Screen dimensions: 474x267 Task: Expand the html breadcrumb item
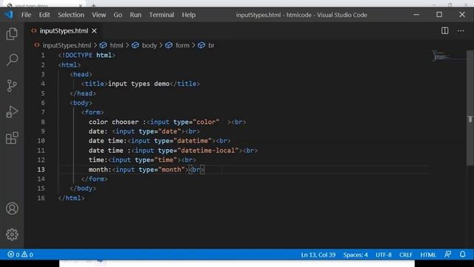(116, 45)
